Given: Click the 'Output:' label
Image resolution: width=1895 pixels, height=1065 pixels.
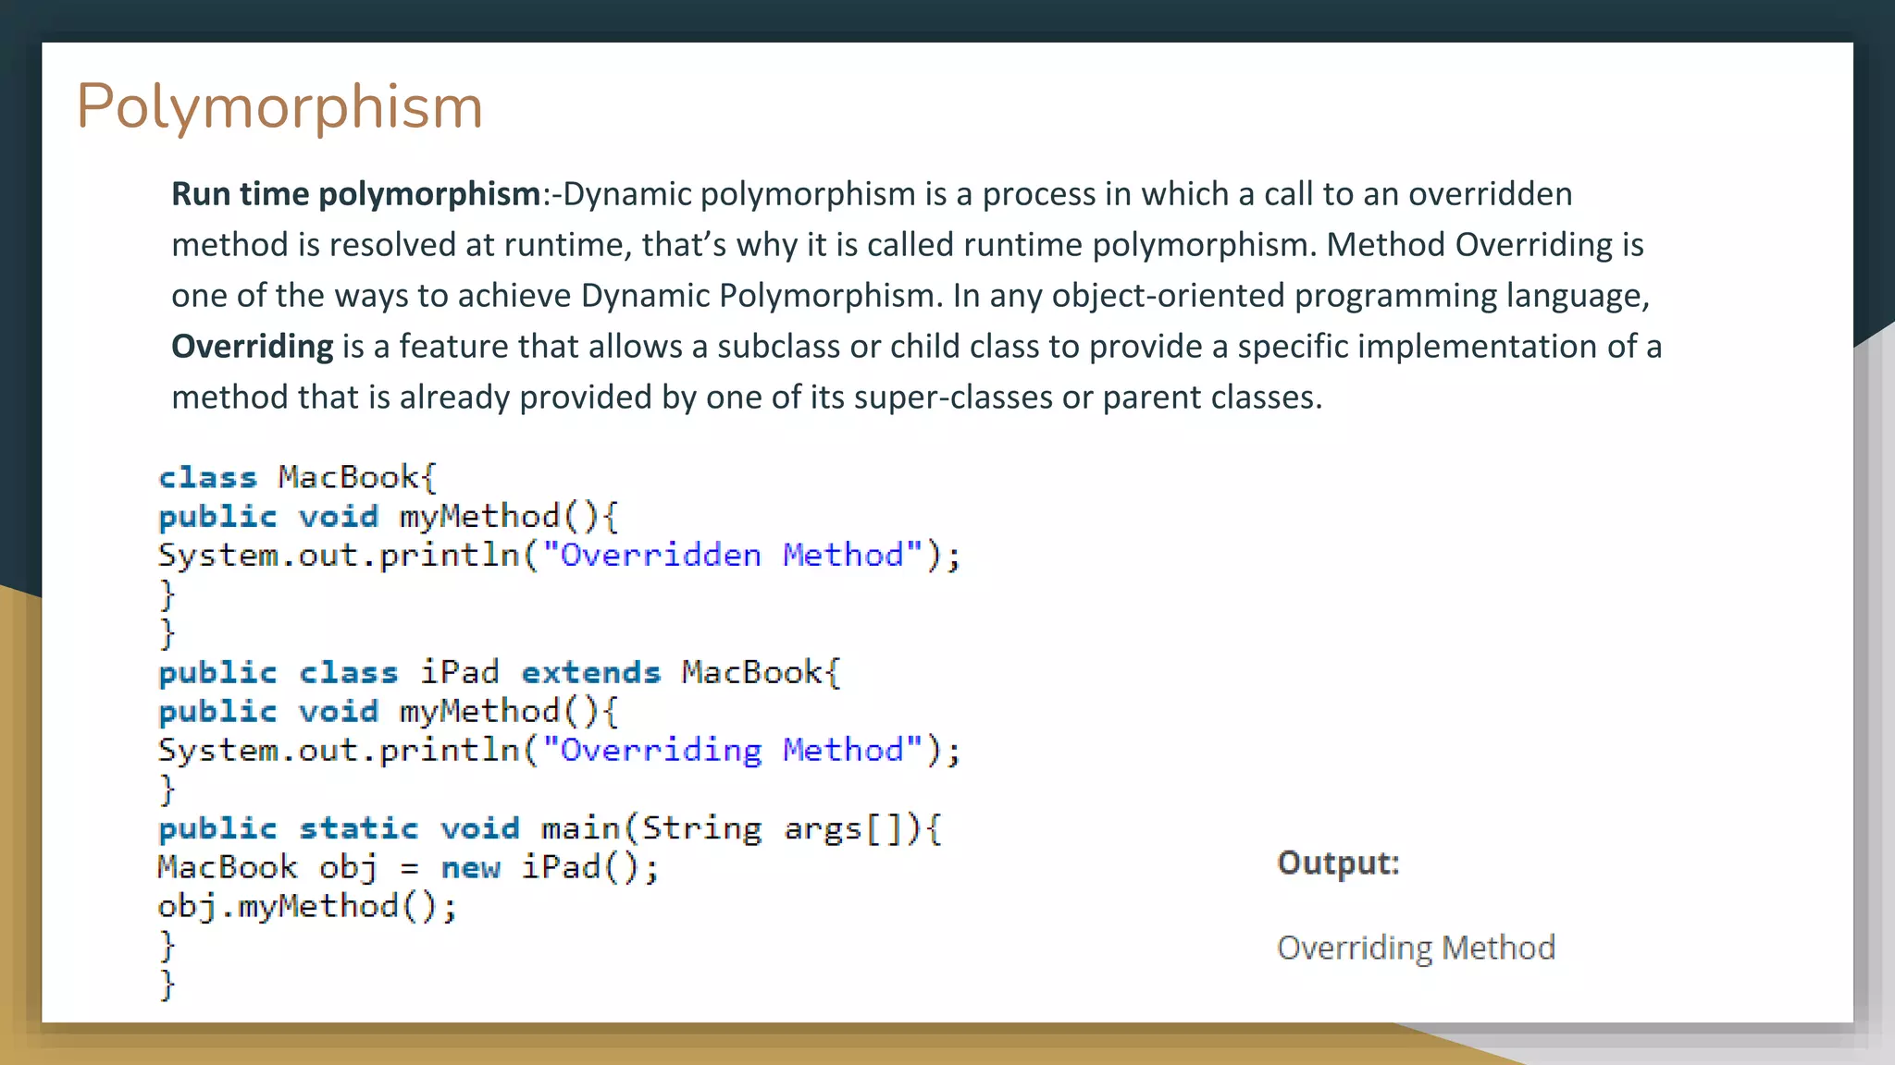Looking at the screenshot, I should pyautogui.click(x=1338, y=863).
